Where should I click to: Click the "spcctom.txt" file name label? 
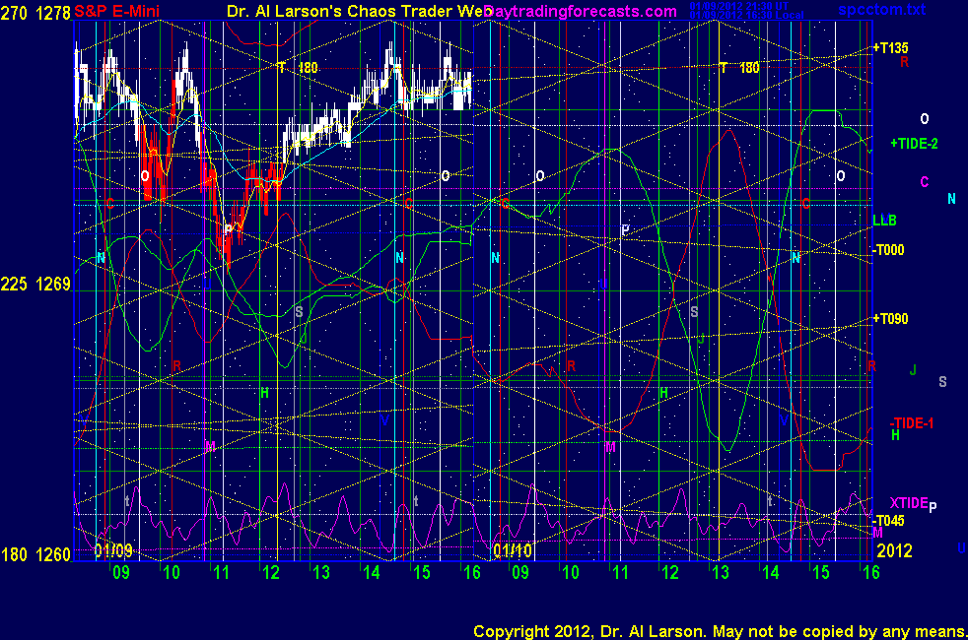click(881, 9)
